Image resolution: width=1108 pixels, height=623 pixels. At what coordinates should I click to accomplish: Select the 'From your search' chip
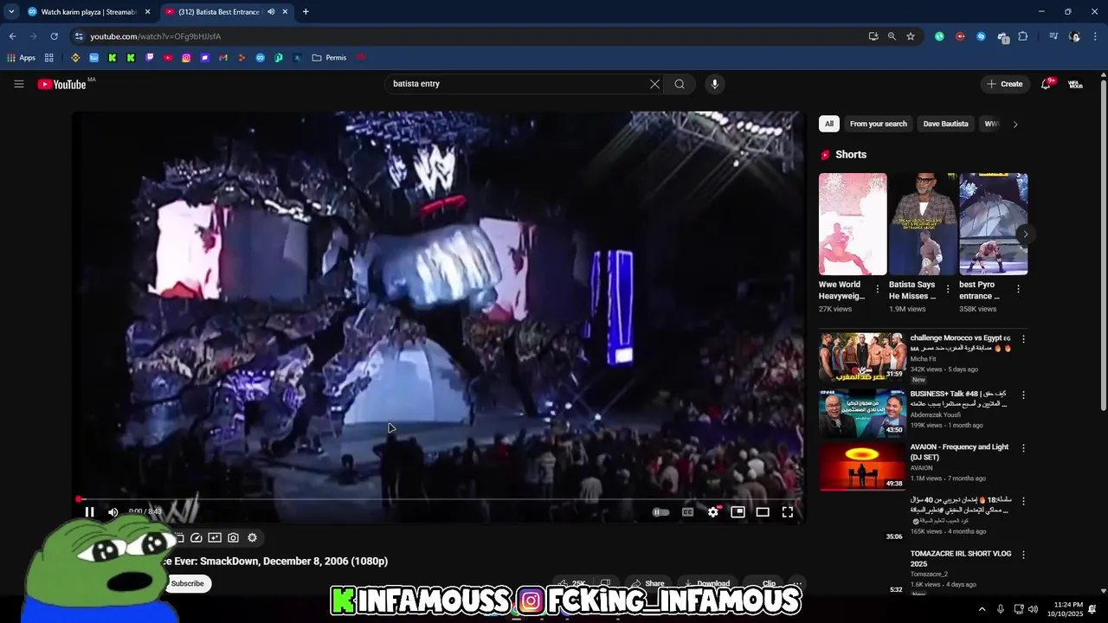[879, 124]
